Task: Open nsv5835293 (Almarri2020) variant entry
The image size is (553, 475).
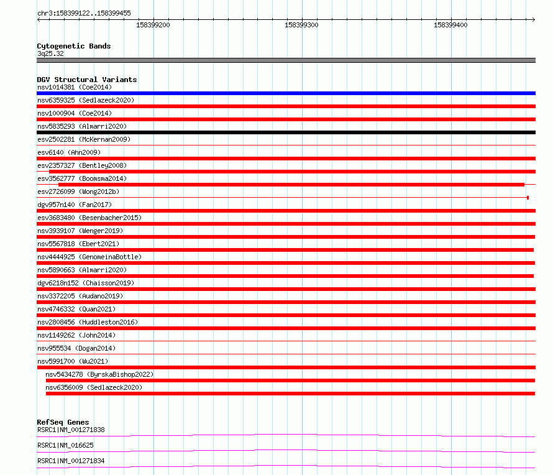Action: [82, 126]
